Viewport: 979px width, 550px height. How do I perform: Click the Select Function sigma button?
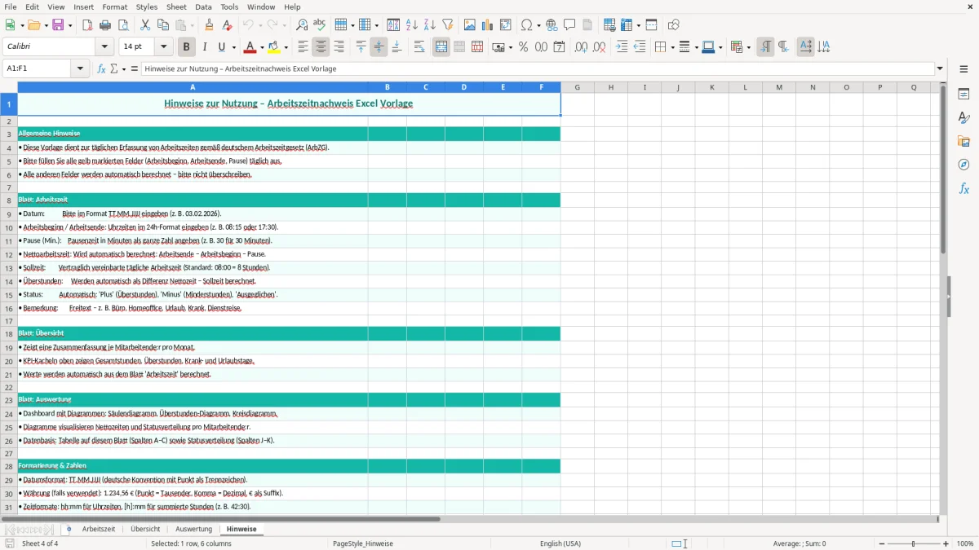click(113, 68)
